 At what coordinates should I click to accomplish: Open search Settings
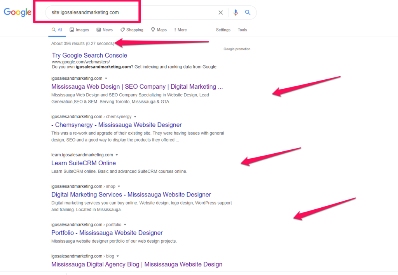[x=223, y=30]
